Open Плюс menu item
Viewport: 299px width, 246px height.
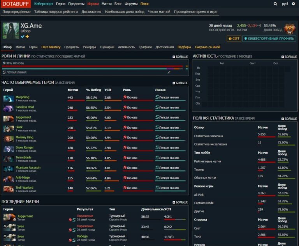click(x=145, y=4)
